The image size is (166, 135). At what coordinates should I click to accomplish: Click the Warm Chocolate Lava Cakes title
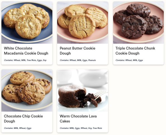point(78,119)
